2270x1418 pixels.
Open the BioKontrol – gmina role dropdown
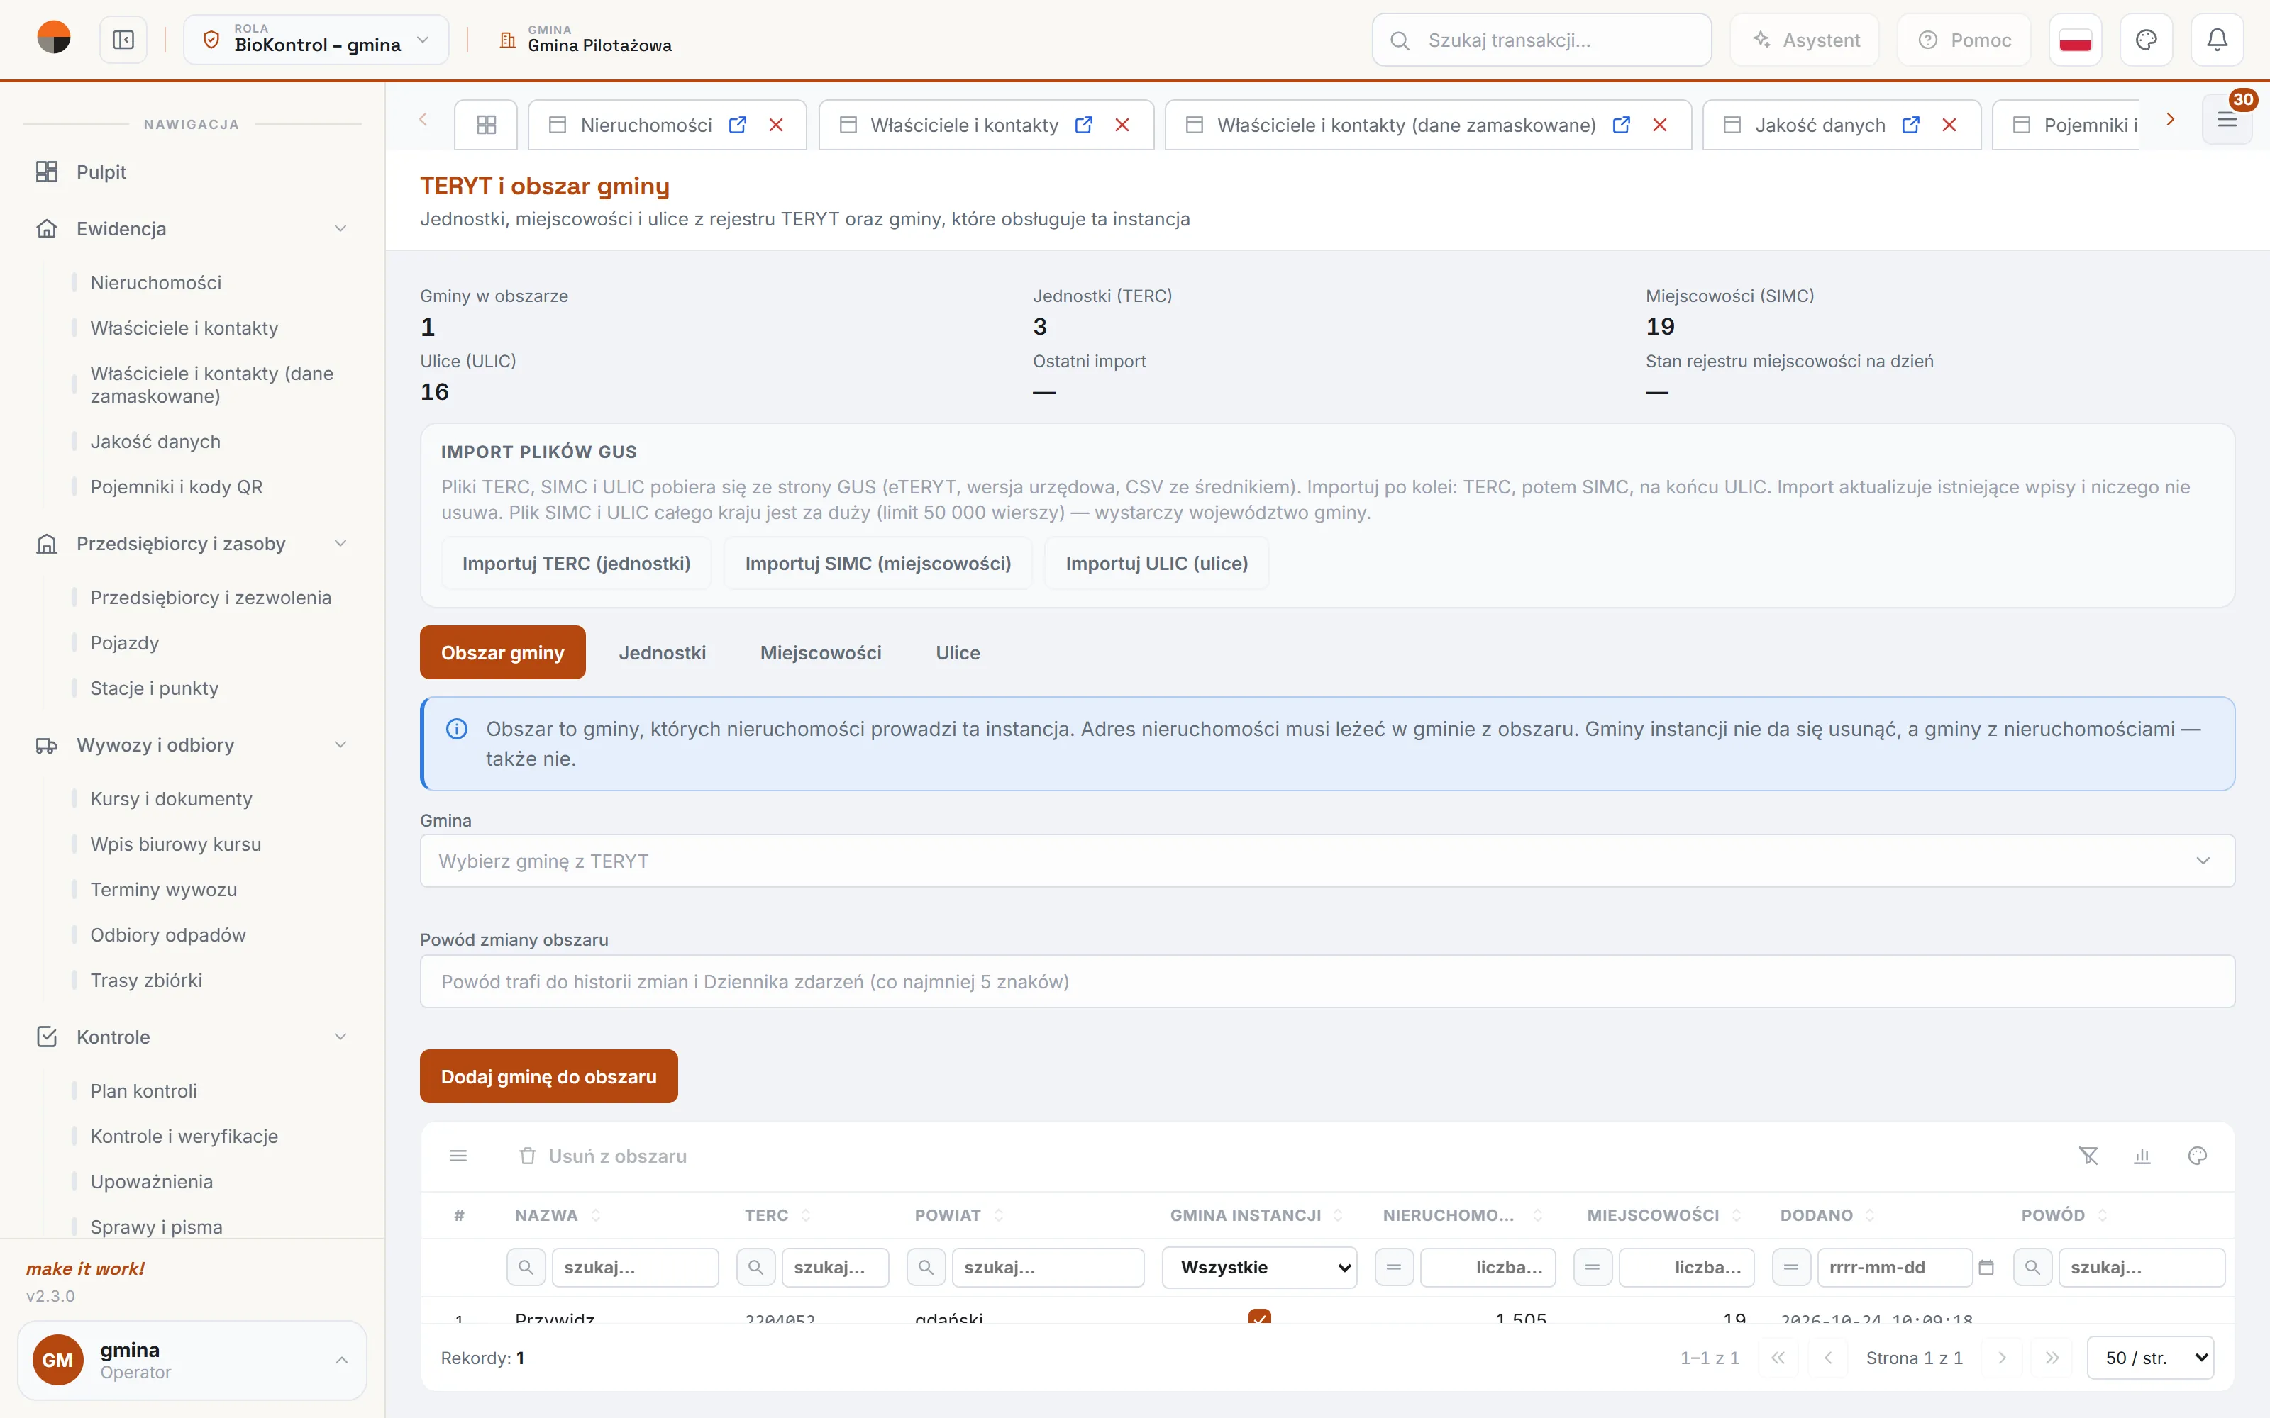pyautogui.click(x=316, y=40)
